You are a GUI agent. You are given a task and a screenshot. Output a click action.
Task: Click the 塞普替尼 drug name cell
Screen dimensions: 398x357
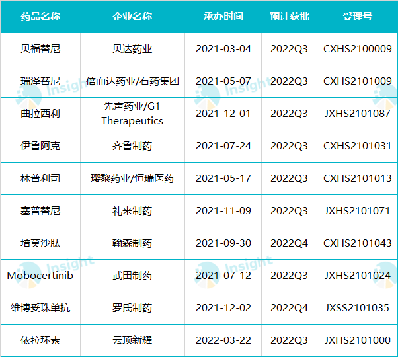tap(40, 211)
